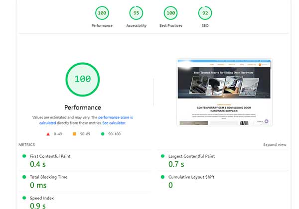Screen dimensions: 299x209
Task: Click the Best Practices label text
Action: [170, 26]
